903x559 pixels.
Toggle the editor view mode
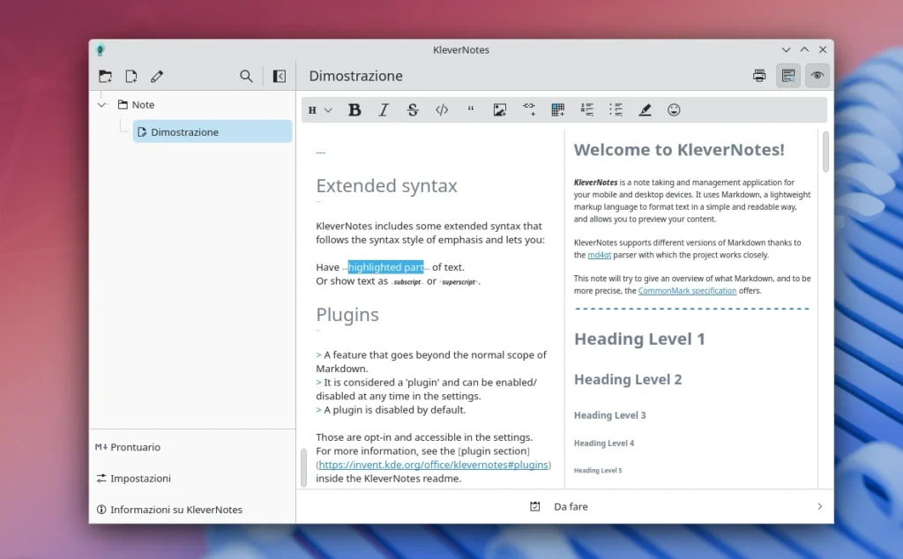[x=787, y=76]
